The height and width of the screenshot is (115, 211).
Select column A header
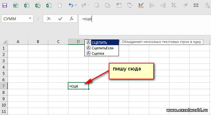click(x=18, y=41)
